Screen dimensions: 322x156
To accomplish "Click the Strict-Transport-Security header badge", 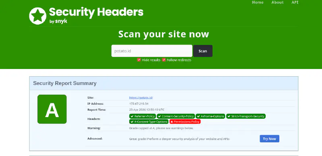I will coord(246,116).
